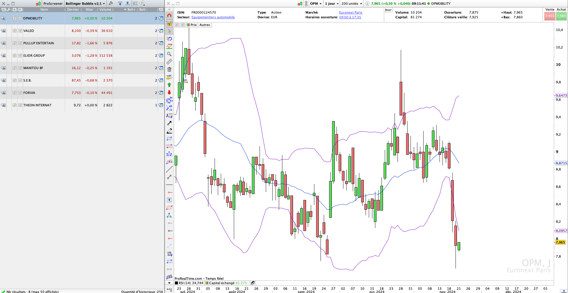568x293 pixels.
Task: Sort list by Nom column
Action: [x=44, y=9]
